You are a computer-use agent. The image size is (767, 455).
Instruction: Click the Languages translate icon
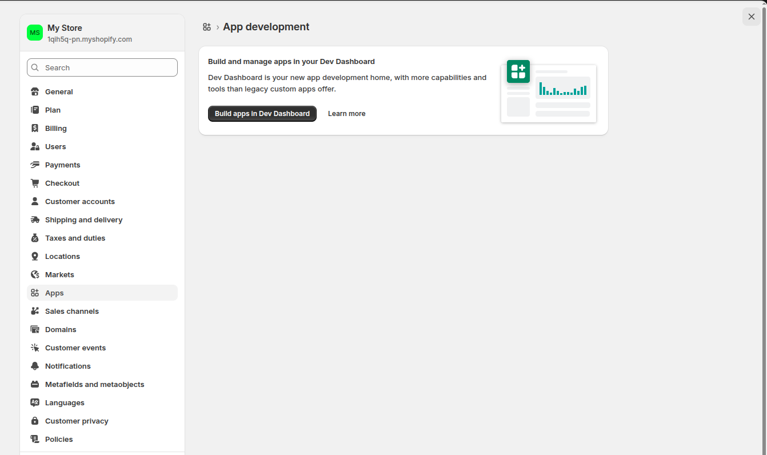click(35, 402)
